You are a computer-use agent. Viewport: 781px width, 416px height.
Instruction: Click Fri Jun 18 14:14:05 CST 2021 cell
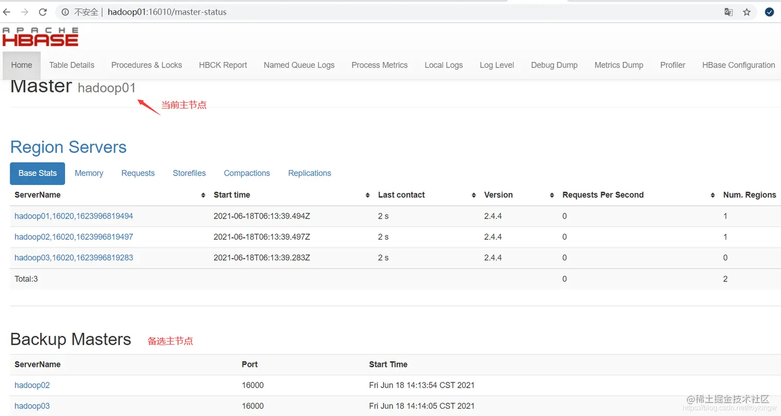click(x=422, y=406)
